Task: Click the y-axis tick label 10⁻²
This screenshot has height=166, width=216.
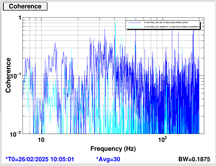Action: point(15,134)
